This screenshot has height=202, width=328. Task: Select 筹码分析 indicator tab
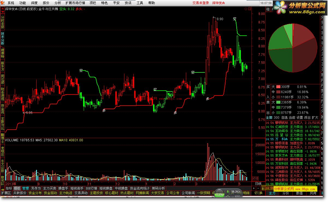pos(158,188)
